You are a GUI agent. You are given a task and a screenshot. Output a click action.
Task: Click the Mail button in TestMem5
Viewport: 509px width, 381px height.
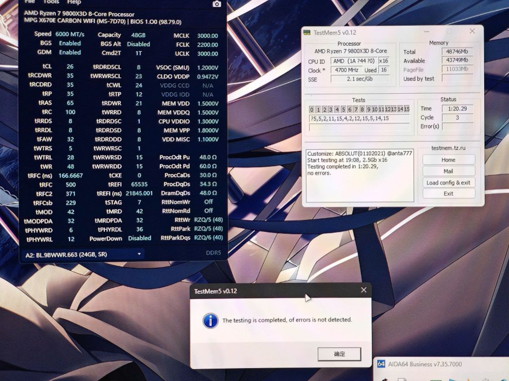click(448, 171)
